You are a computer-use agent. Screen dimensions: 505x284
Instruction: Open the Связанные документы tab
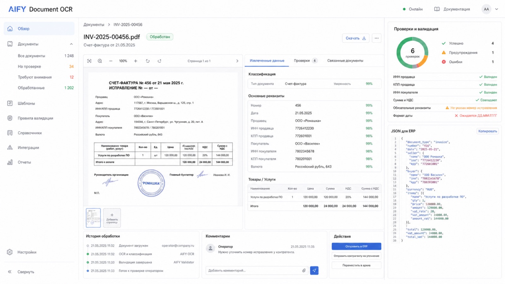click(345, 61)
